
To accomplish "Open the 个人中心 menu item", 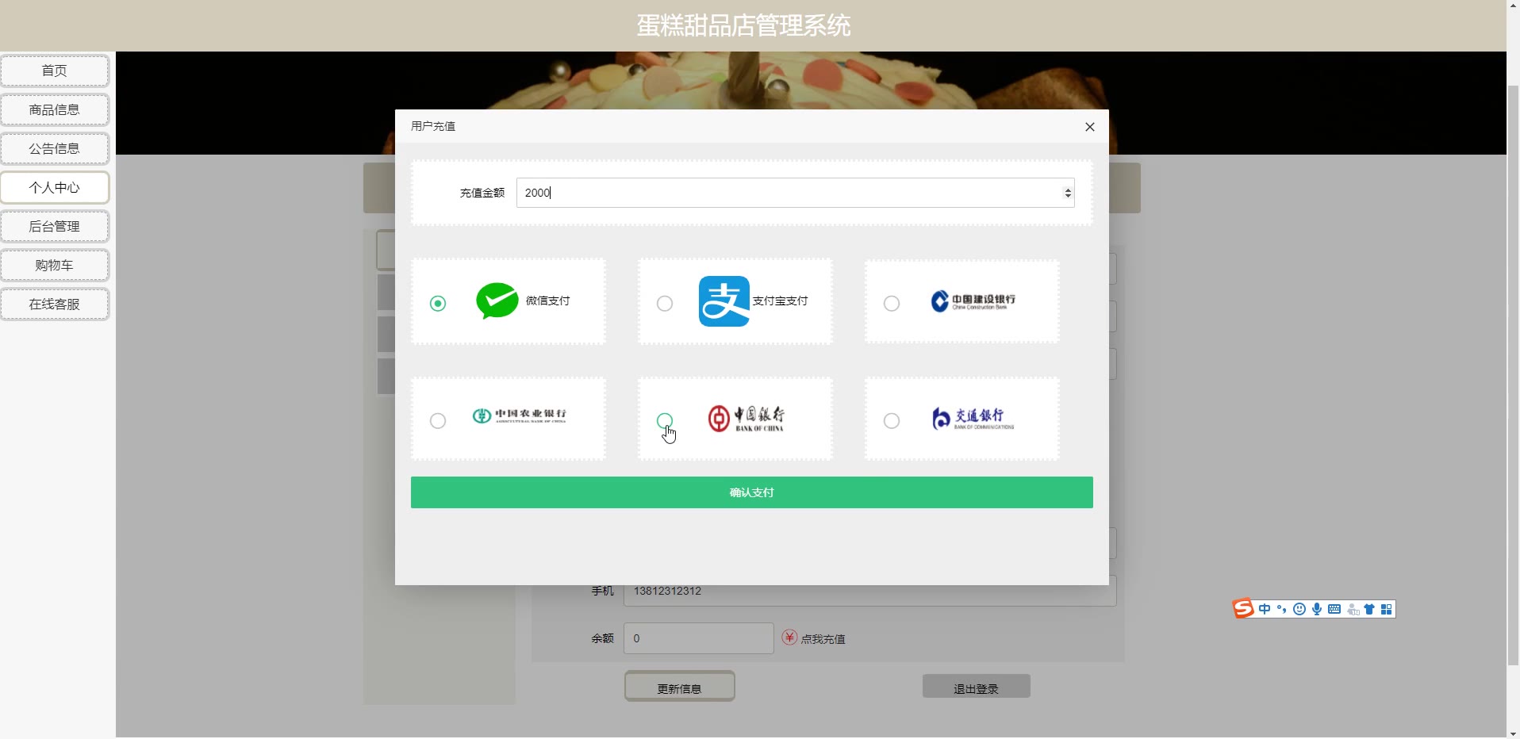I will point(55,187).
